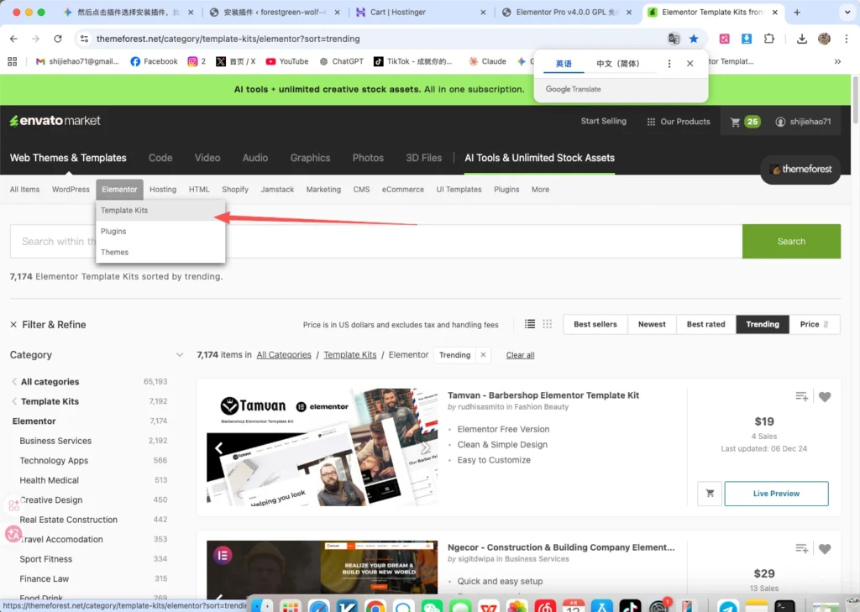Viewport: 860px width, 612px height.
Task: Open the 3D Files marketplace tab
Action: tap(423, 158)
